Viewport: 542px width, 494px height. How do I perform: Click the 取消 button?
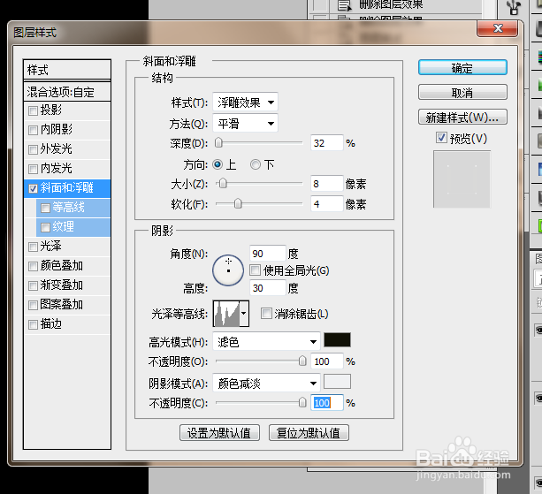pos(462,93)
